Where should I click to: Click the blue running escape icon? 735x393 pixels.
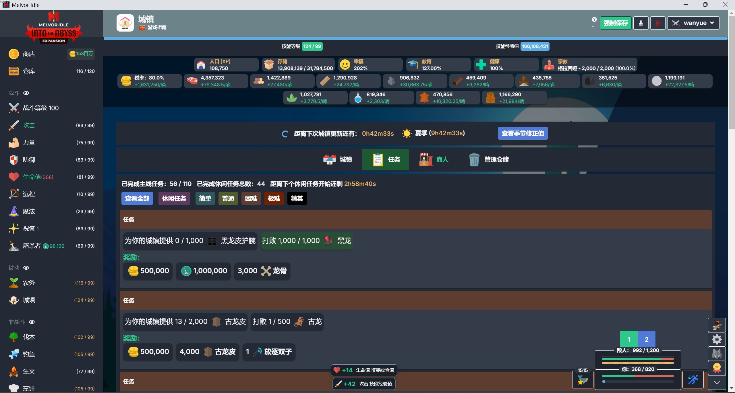coord(693,380)
